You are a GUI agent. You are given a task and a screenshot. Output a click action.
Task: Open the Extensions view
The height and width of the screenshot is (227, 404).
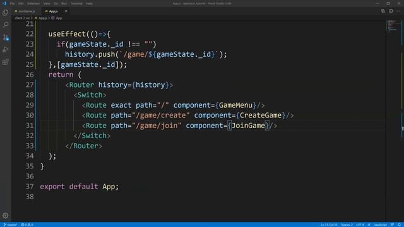6,62
